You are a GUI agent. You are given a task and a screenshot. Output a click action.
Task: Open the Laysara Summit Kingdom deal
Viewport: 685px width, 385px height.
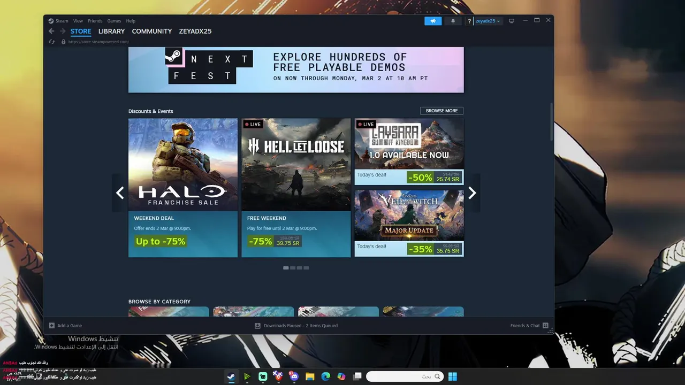coord(409,151)
